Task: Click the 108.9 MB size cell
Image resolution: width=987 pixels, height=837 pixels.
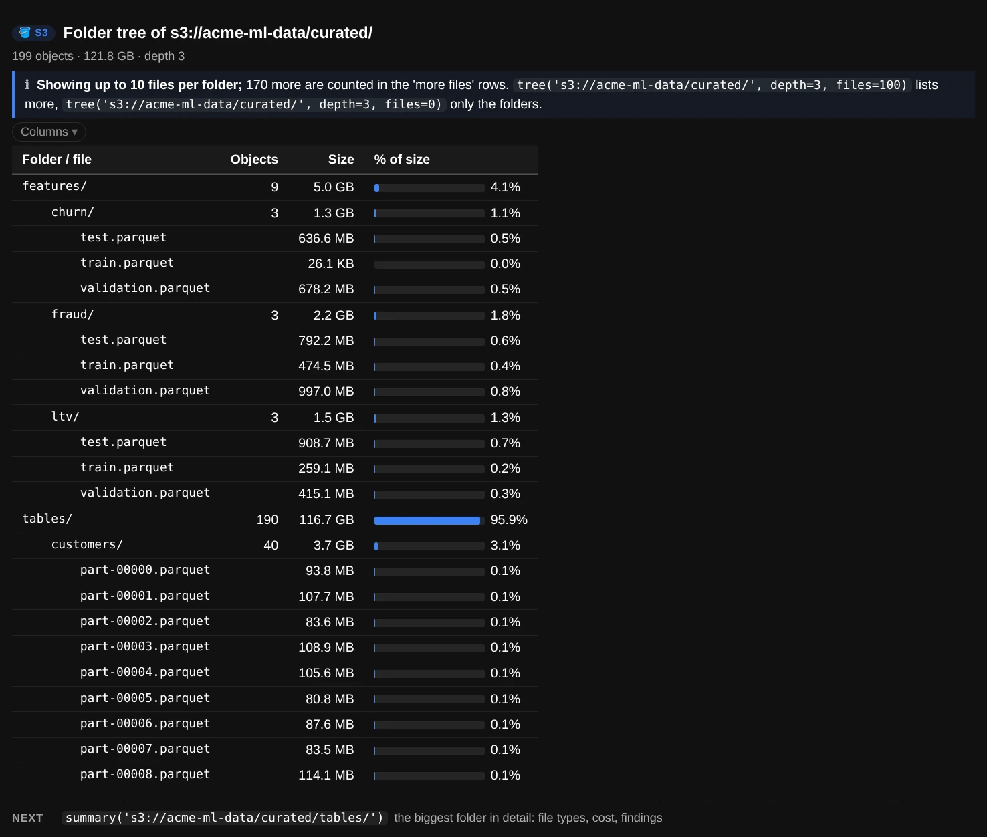Action: click(326, 648)
